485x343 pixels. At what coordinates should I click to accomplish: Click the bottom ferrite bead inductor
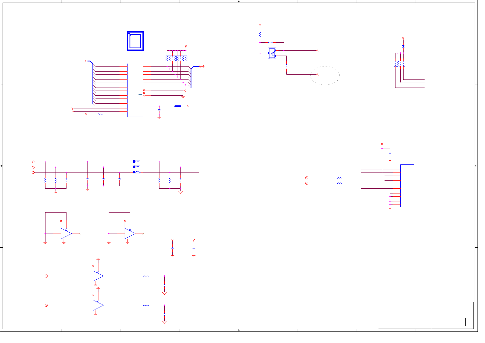click(x=137, y=172)
